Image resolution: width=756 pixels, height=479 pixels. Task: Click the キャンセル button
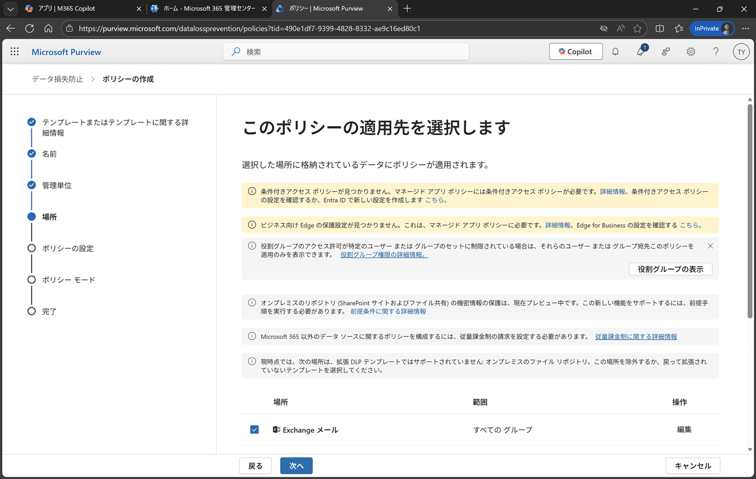tap(693, 466)
